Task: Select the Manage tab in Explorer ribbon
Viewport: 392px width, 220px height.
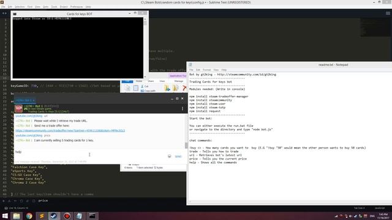Action: [179, 81]
